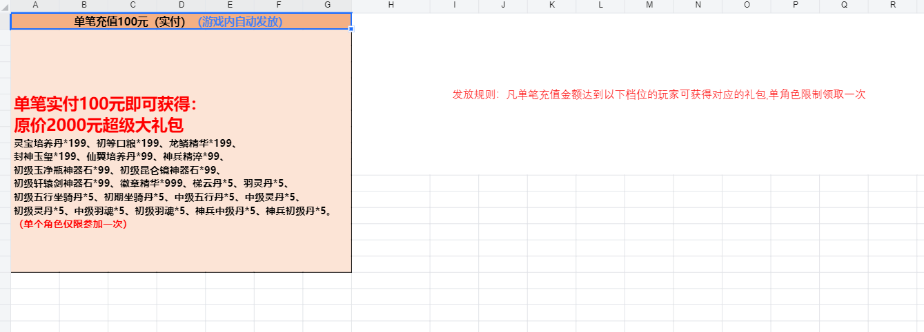The width and height of the screenshot is (924, 332).
Task: Select column A header
Action: coord(35,5)
